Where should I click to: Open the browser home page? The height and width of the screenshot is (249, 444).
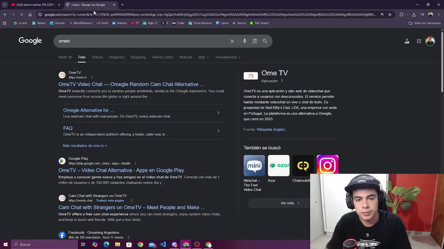[x=30, y=15]
